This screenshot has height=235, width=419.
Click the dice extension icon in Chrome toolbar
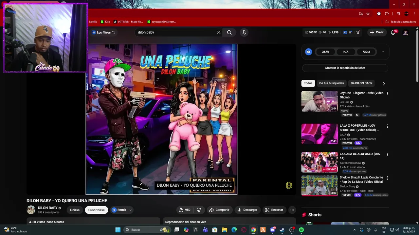click(379, 14)
